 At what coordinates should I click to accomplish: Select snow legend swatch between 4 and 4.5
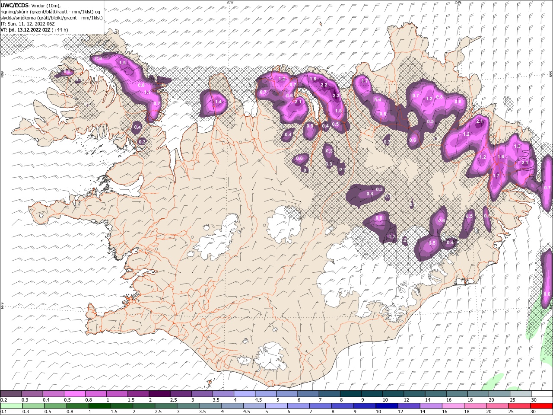tap(244, 394)
